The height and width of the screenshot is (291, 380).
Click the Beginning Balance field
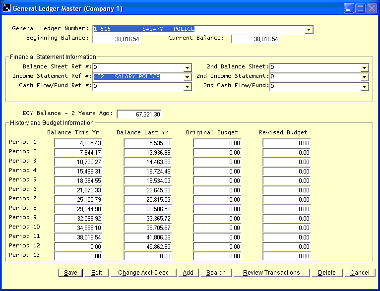point(117,39)
